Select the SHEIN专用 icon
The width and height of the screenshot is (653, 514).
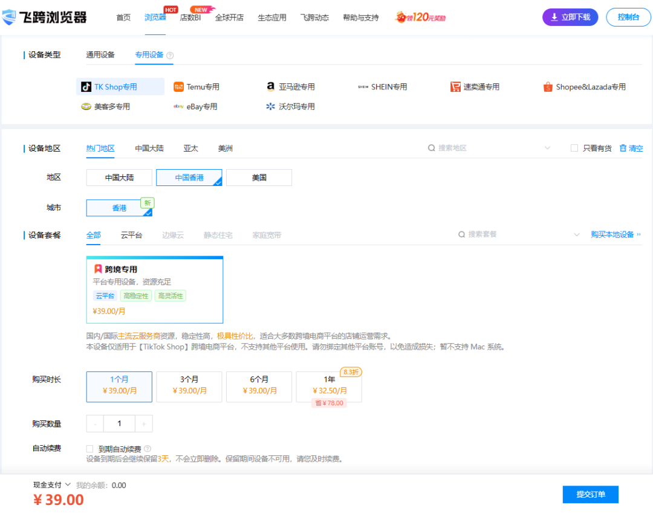point(363,87)
